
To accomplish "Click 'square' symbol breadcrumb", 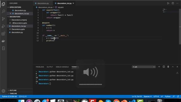I will click(61, 7).
